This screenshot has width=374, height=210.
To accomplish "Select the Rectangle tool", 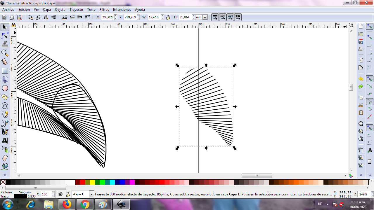I will coord(5,71).
